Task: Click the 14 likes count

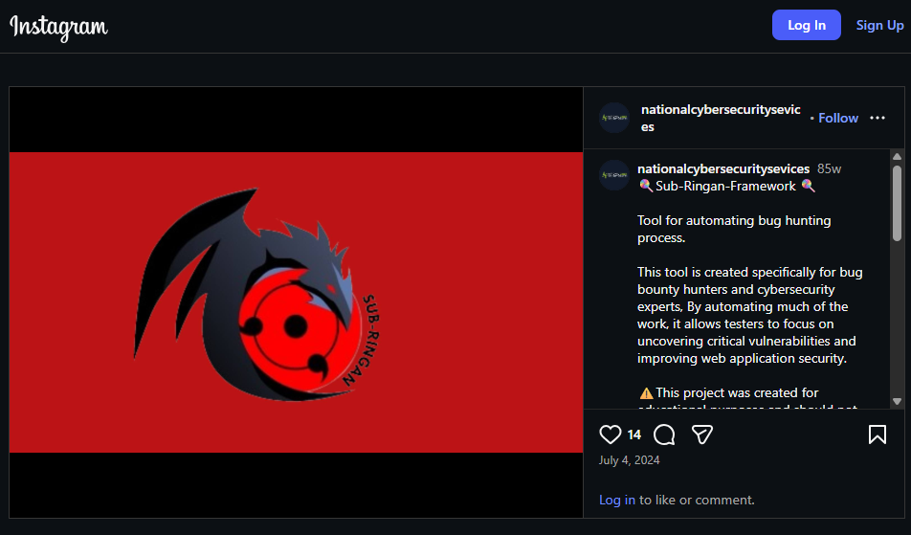Action: 633,435
